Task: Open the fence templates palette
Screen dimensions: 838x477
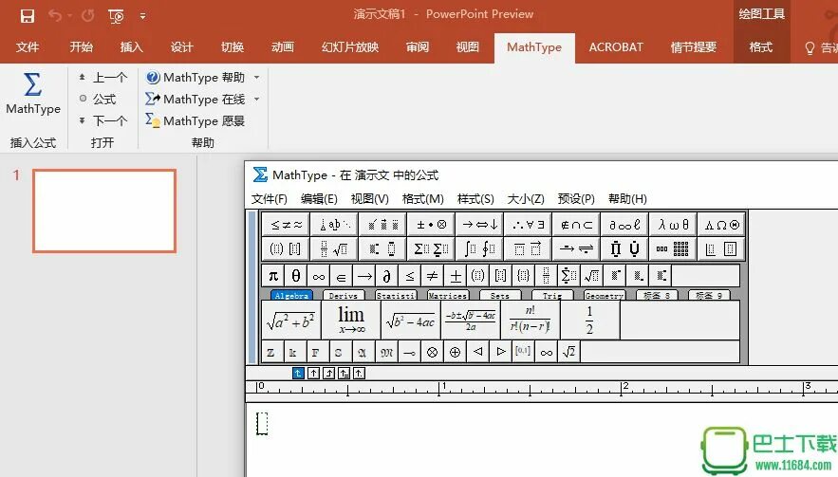Action: click(x=286, y=248)
